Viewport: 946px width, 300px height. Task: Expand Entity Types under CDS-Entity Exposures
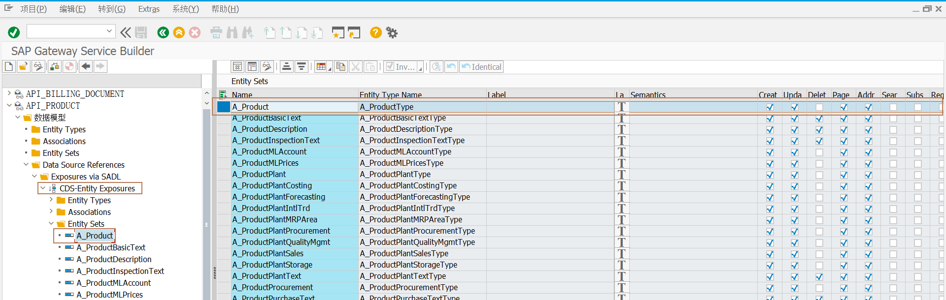pos(51,200)
